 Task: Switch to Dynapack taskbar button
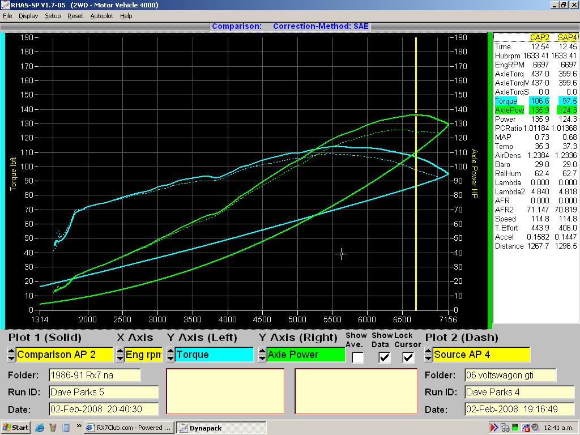(x=221, y=428)
